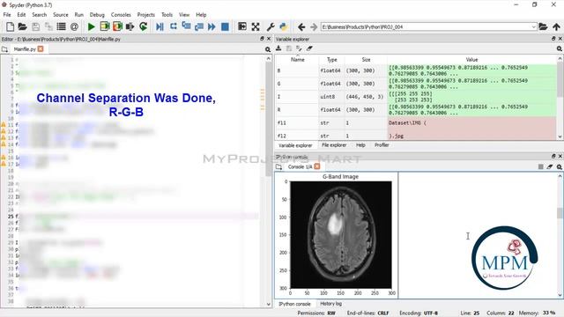Interrupt the kernel with the stop square
564x317 pixels.
540,166
